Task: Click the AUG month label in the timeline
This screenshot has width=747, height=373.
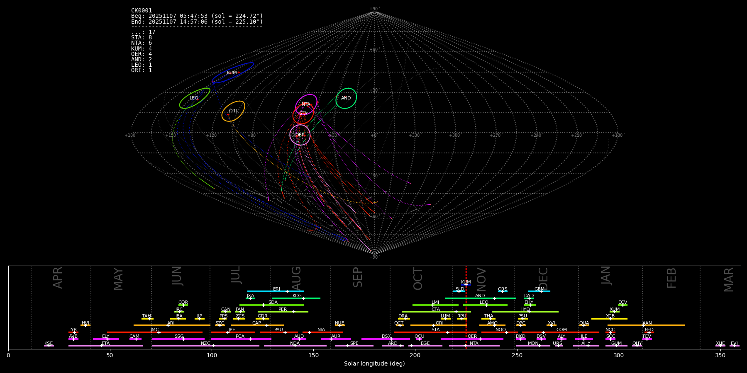Action: (296, 278)
